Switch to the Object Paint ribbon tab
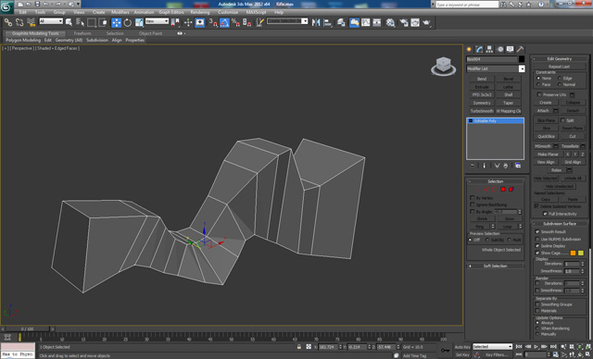This screenshot has width=593, height=359. (x=150, y=33)
